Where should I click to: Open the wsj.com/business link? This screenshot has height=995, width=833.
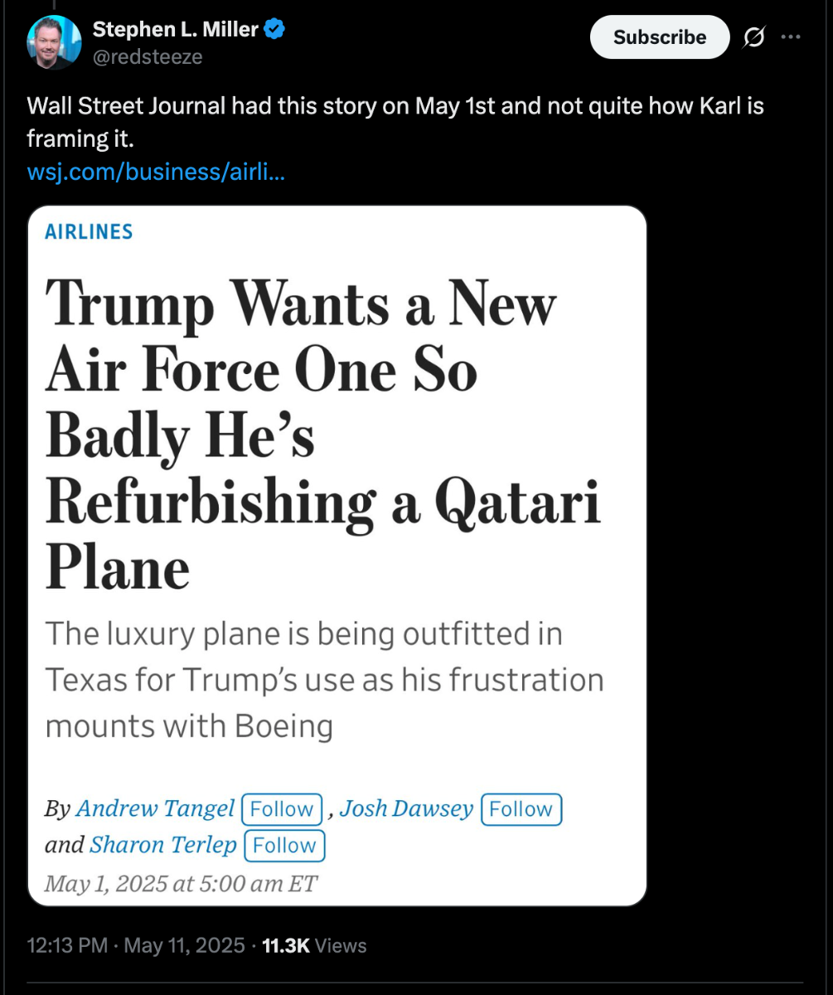[156, 173]
